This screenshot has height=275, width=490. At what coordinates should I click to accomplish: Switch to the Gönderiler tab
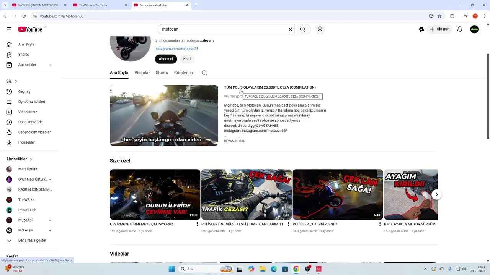coord(184,73)
